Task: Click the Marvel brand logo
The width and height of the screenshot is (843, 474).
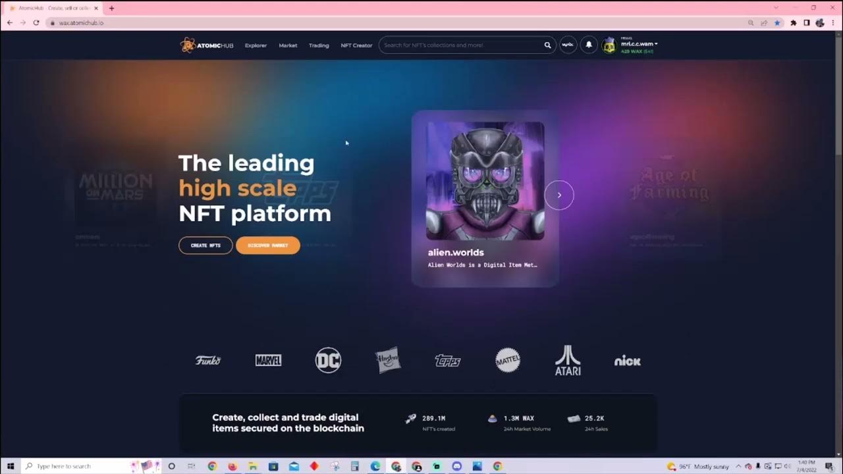Action: click(268, 360)
